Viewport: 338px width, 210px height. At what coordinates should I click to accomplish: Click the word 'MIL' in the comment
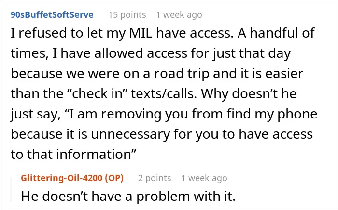pyautogui.click(x=141, y=33)
